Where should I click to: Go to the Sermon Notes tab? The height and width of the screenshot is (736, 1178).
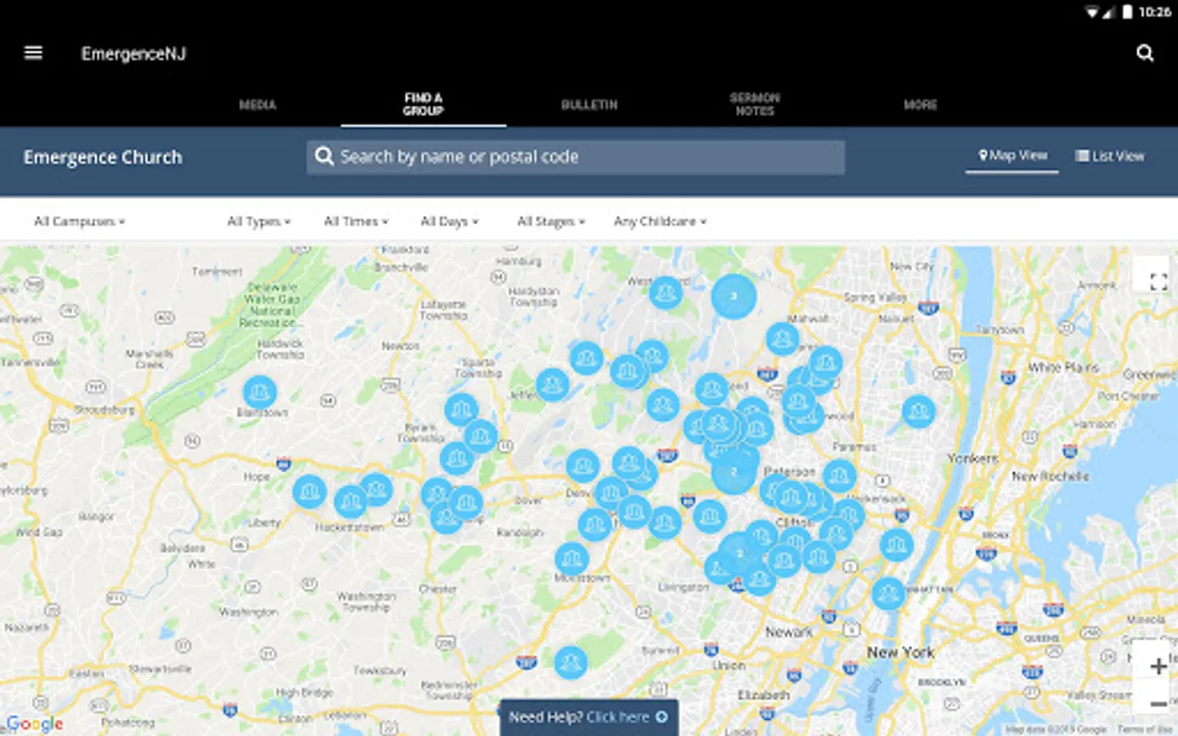[754, 104]
